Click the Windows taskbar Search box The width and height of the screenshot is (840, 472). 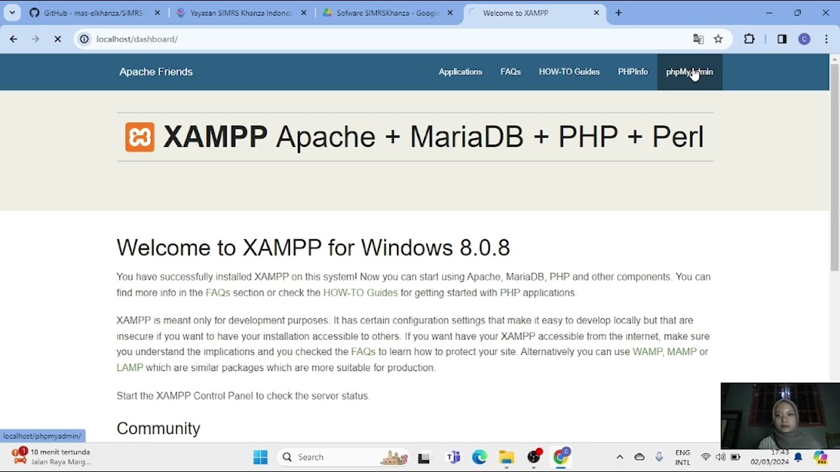[344, 457]
